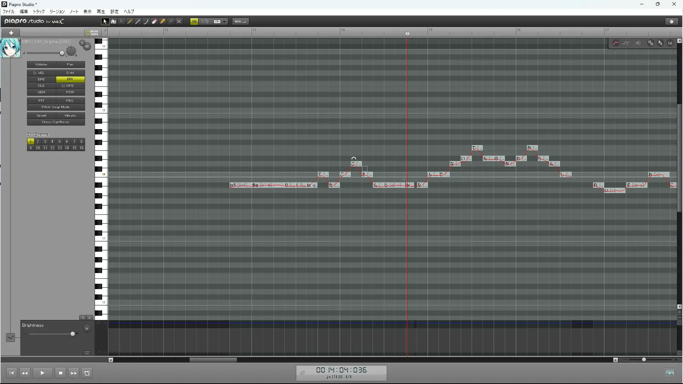Solo the MIKU_V4X track
Image resolution: width=683 pixels, height=384 pixels.
pos(82,43)
